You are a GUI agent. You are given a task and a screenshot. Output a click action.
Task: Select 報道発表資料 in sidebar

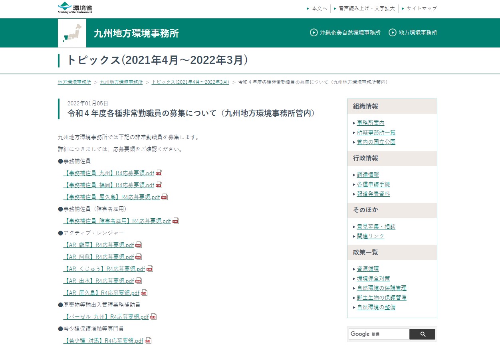point(373,194)
